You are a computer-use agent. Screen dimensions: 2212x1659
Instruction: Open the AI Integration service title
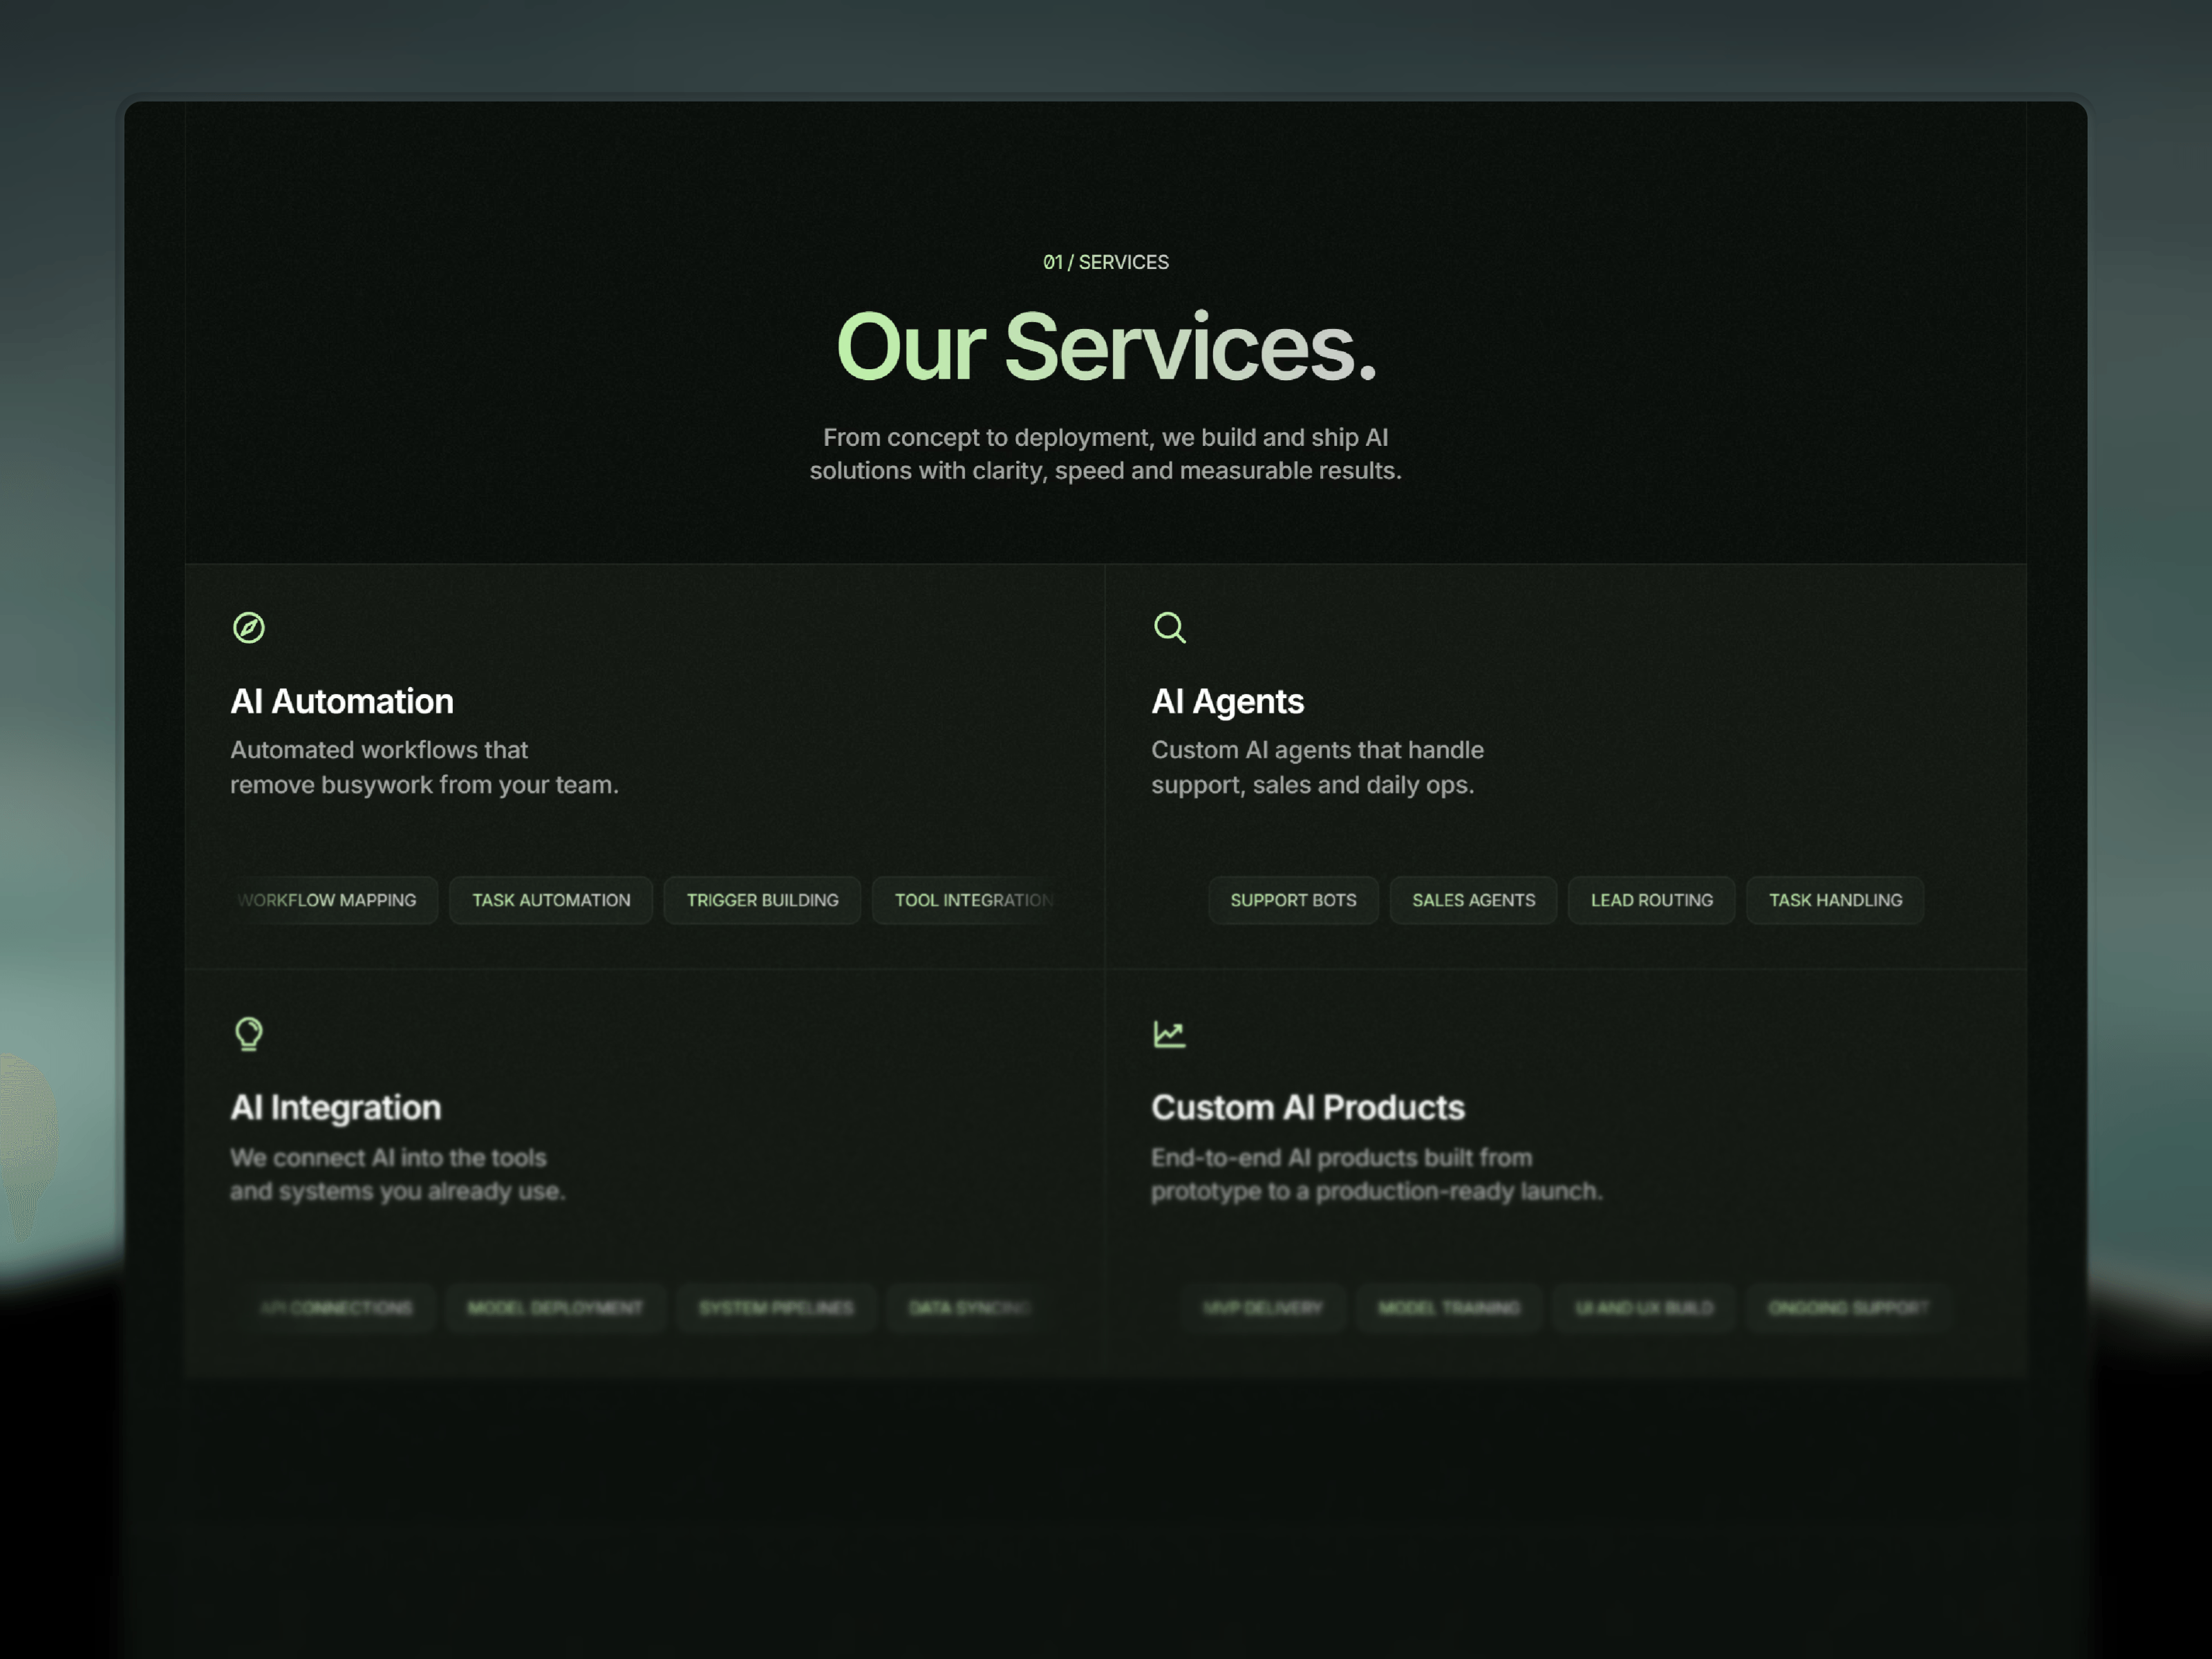click(336, 1107)
